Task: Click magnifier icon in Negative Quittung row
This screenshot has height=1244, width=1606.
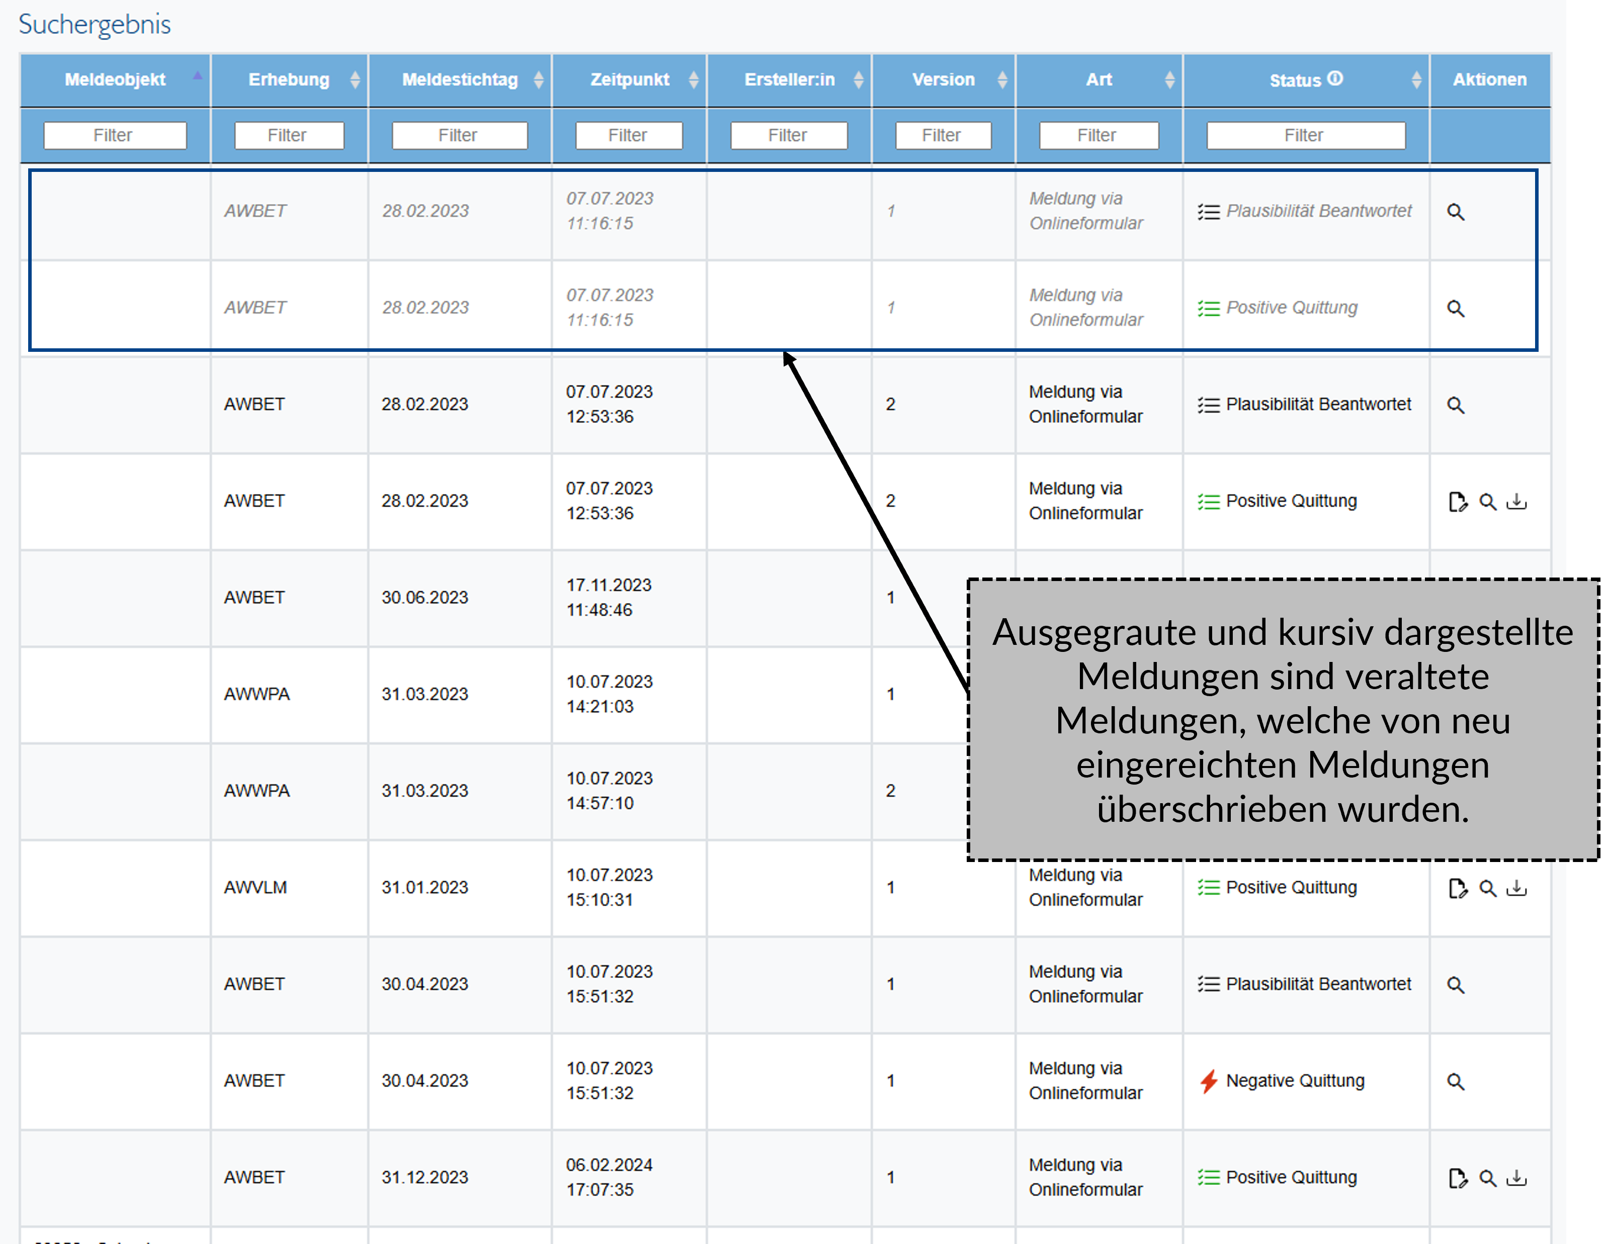Action: coord(1455,1082)
